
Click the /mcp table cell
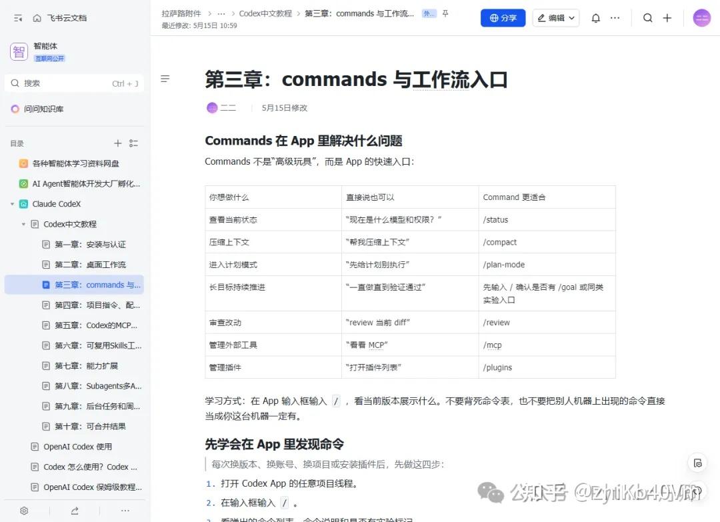(x=547, y=345)
